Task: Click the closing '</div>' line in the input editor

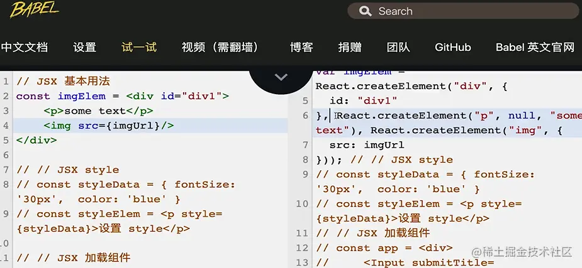Action: (36, 141)
